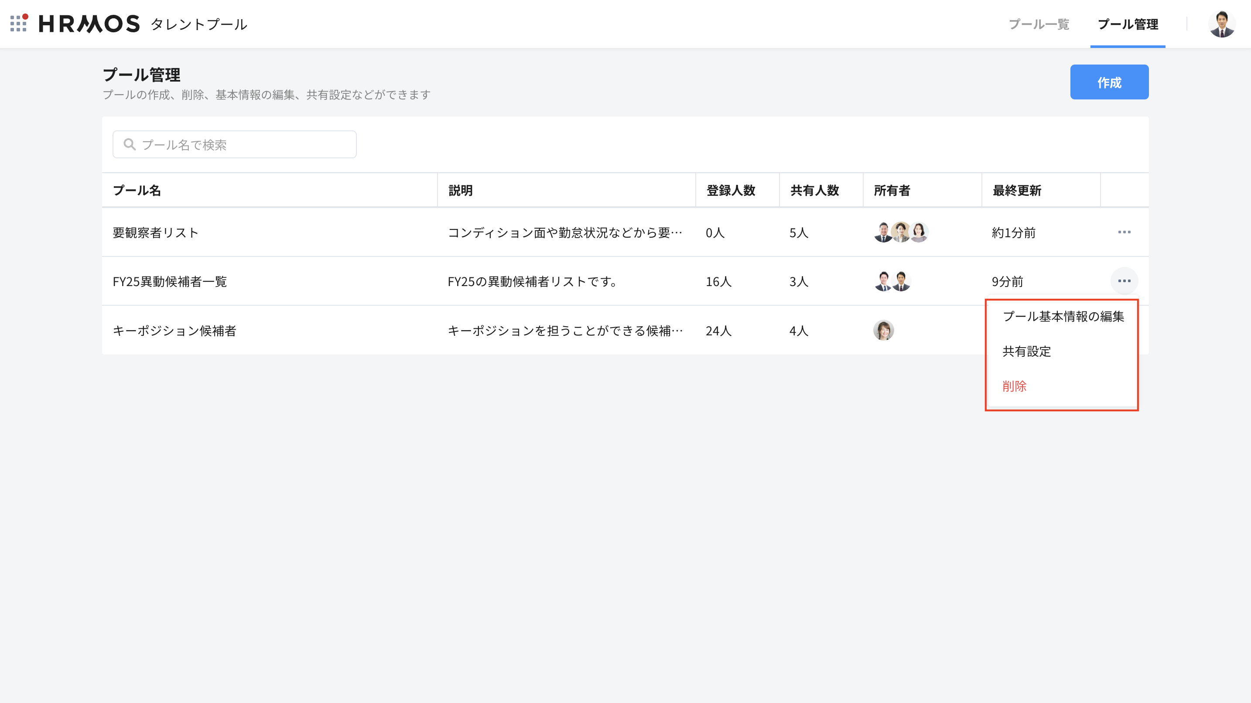Image resolution: width=1251 pixels, height=703 pixels.
Task: Click owner avatars of 要観察者リスト
Action: [x=901, y=232]
